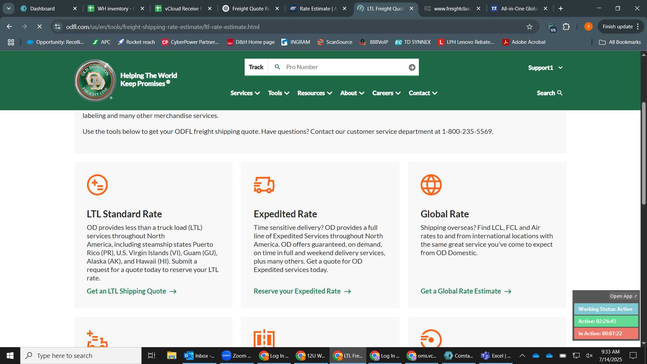Expand the Services menu
This screenshot has height=364, width=647.
245,93
